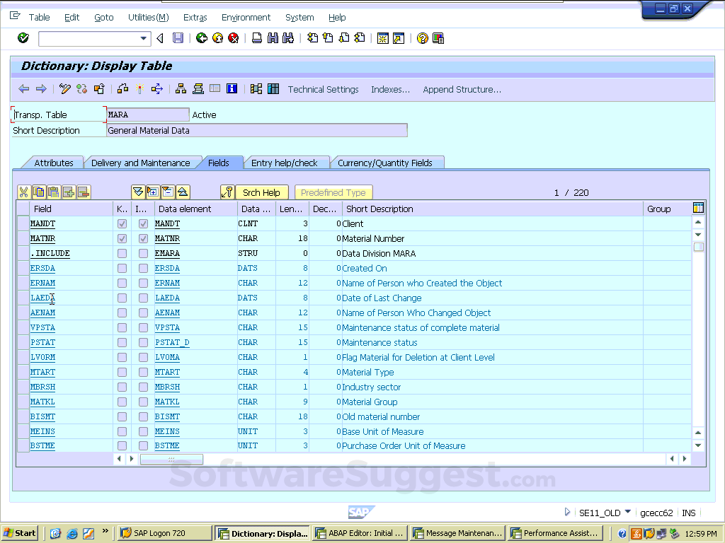Screen dimensions: 725x543
Task: Click the Paste clipboard icon above fields
Action: click(x=54, y=192)
